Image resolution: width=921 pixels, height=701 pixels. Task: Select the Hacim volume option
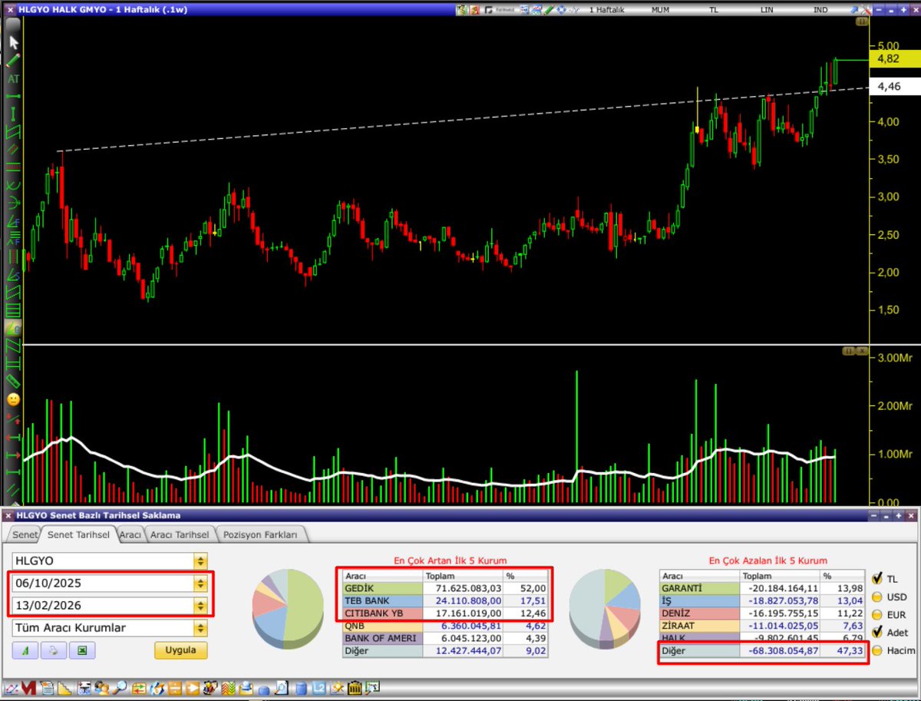(x=878, y=650)
